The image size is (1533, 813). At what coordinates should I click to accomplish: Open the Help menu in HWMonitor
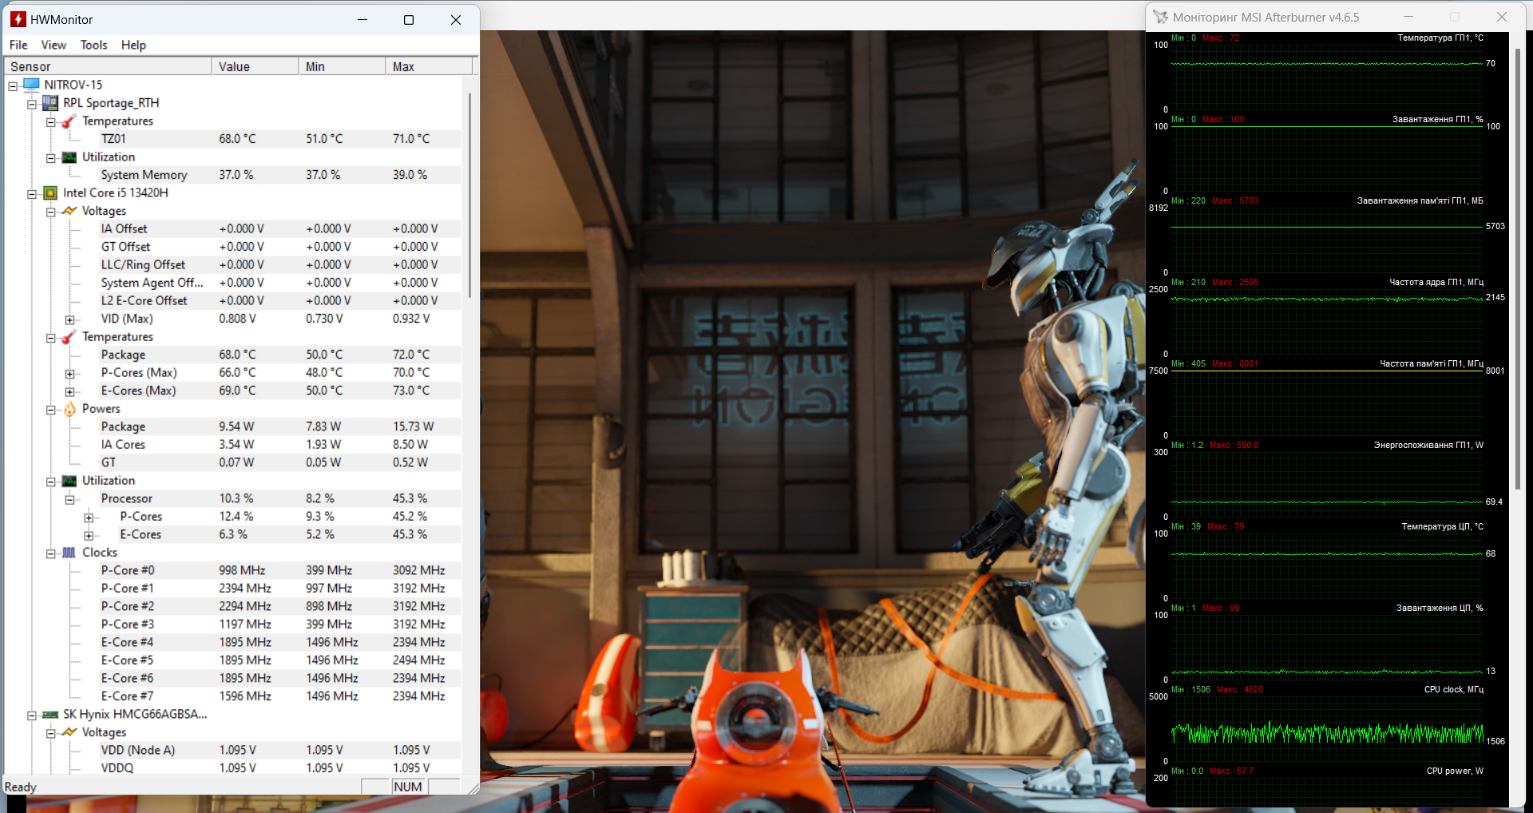click(133, 45)
